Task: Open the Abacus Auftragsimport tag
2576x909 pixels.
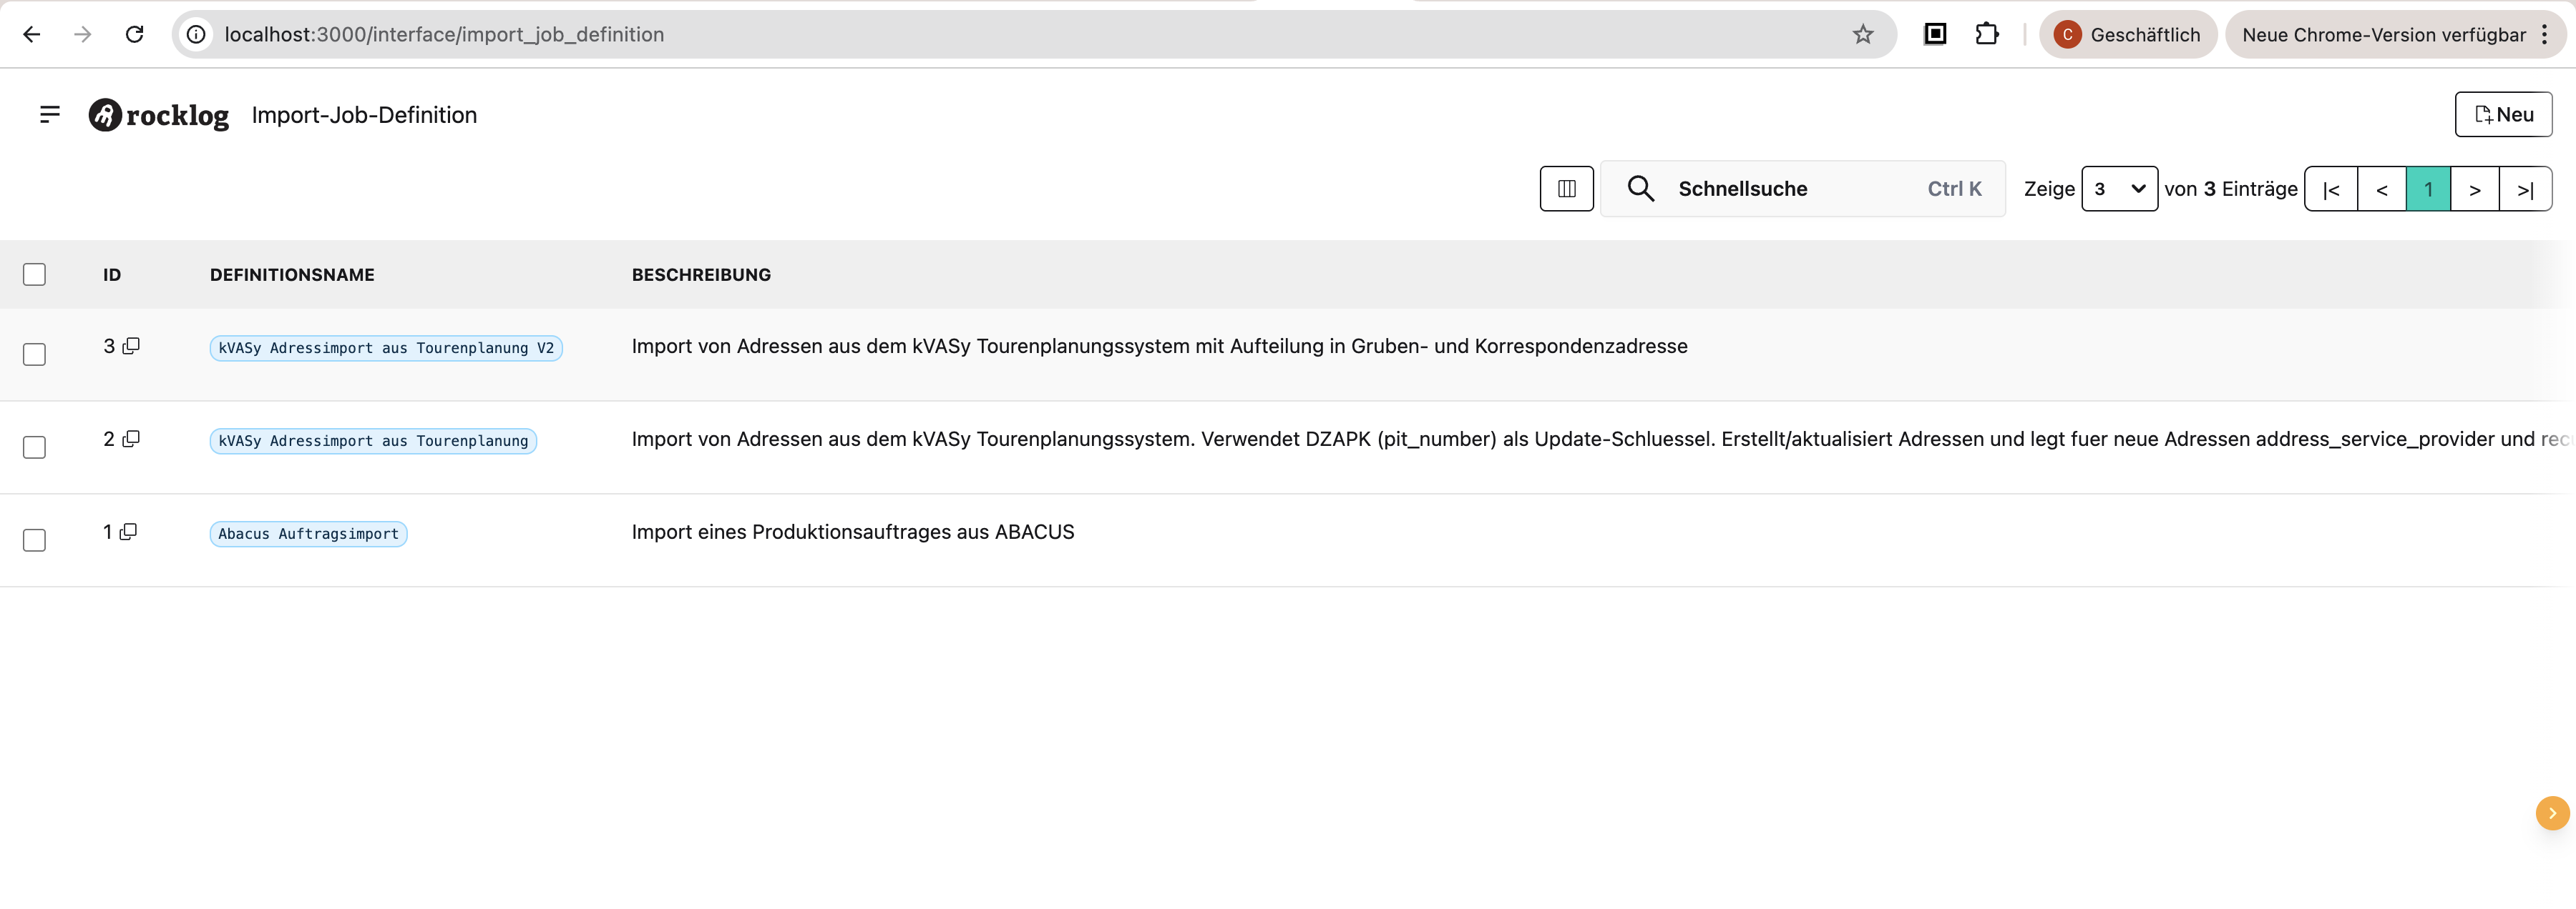Action: [308, 533]
